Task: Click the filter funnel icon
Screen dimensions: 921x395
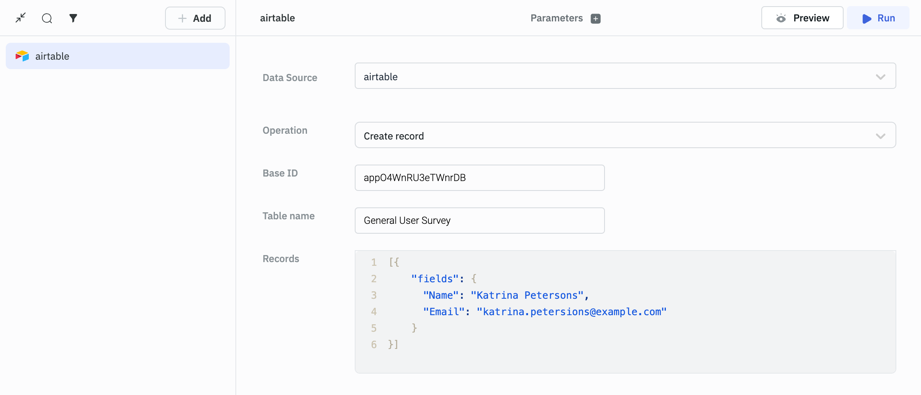Action: (x=73, y=18)
